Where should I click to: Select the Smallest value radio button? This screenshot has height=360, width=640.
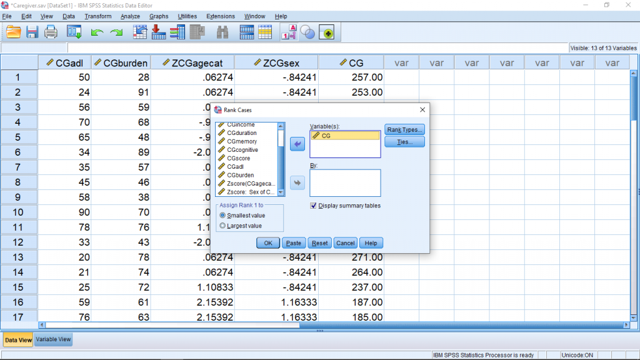point(223,216)
